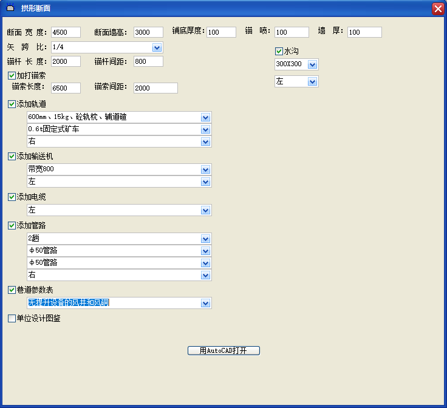Close the 拱形断面 dialog window
447x408 pixels.
(x=437, y=8)
